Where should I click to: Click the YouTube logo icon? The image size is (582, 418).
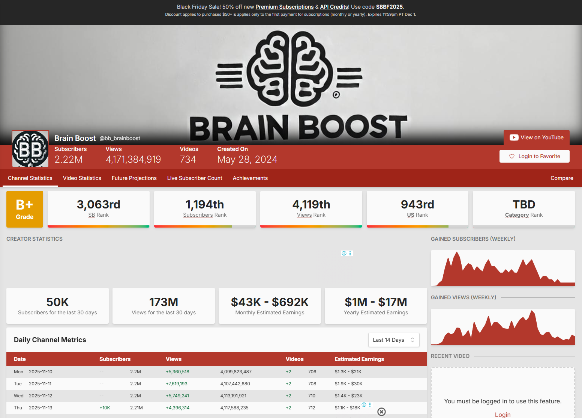click(x=514, y=137)
